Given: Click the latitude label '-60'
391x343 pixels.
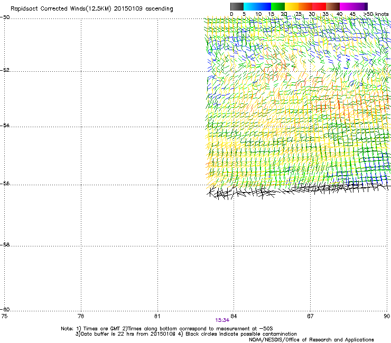Looking at the screenshot, I should coord(5,309).
